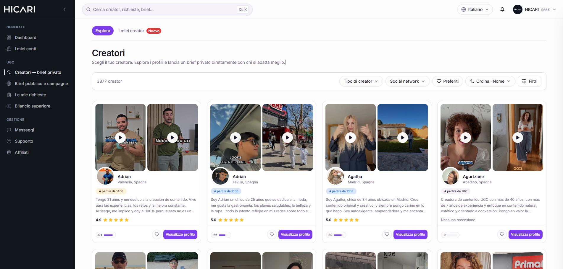View profile of Adrián from Sevilla
The image size is (563, 269).
pos(295,234)
